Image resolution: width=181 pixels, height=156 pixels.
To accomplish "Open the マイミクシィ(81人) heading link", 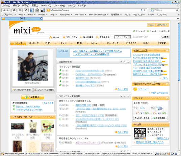I will tap(22, 117).
